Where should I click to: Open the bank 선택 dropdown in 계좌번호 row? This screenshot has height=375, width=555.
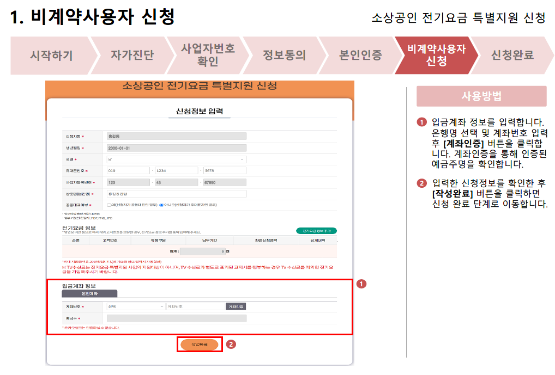click(136, 306)
